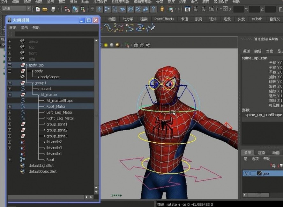Image resolution: width=283 pixels, height=207 pixels.
Task: Expand the persp camera node
Action: [10, 41]
